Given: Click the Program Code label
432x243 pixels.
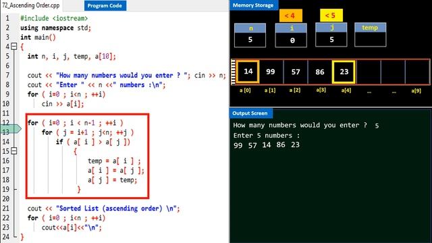Looking at the screenshot, I should pos(105,5).
